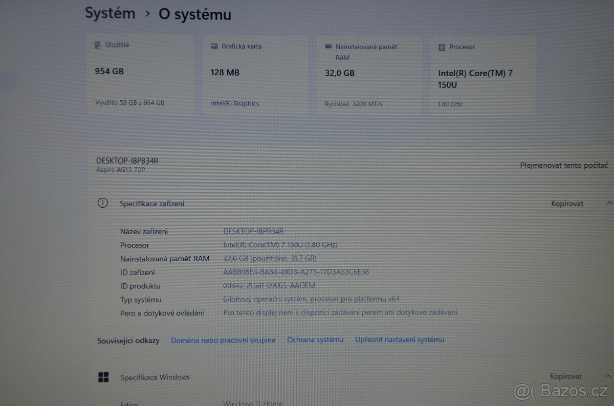Open the Grafická karta card
614x406 pixels.
point(255,75)
